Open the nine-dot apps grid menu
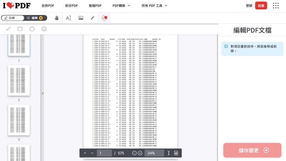Image resolution: width=286 pixels, height=161 pixels. [x=276, y=6]
